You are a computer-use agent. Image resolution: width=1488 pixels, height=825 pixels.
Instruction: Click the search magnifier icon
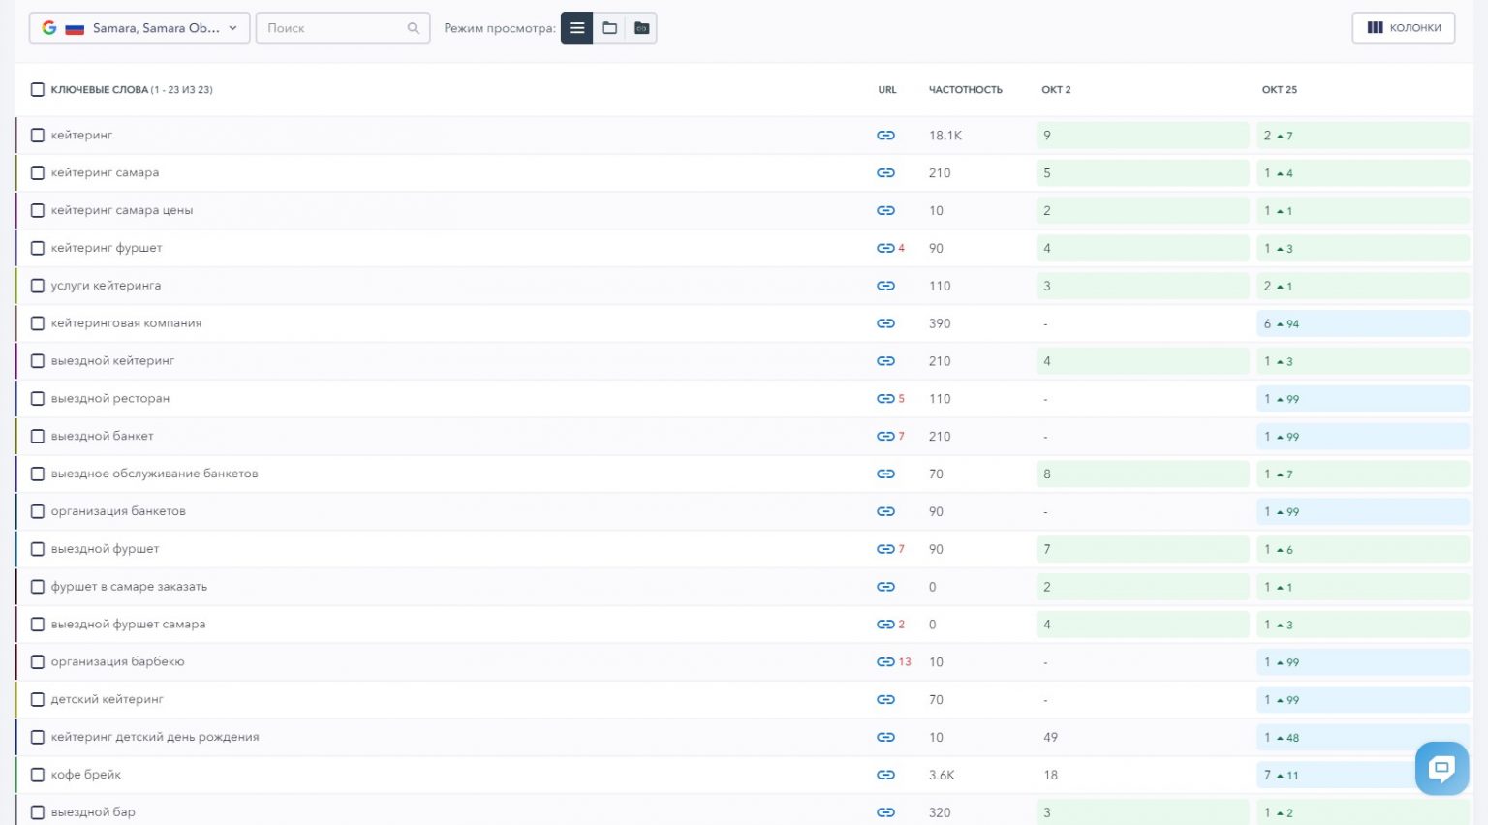coord(414,28)
